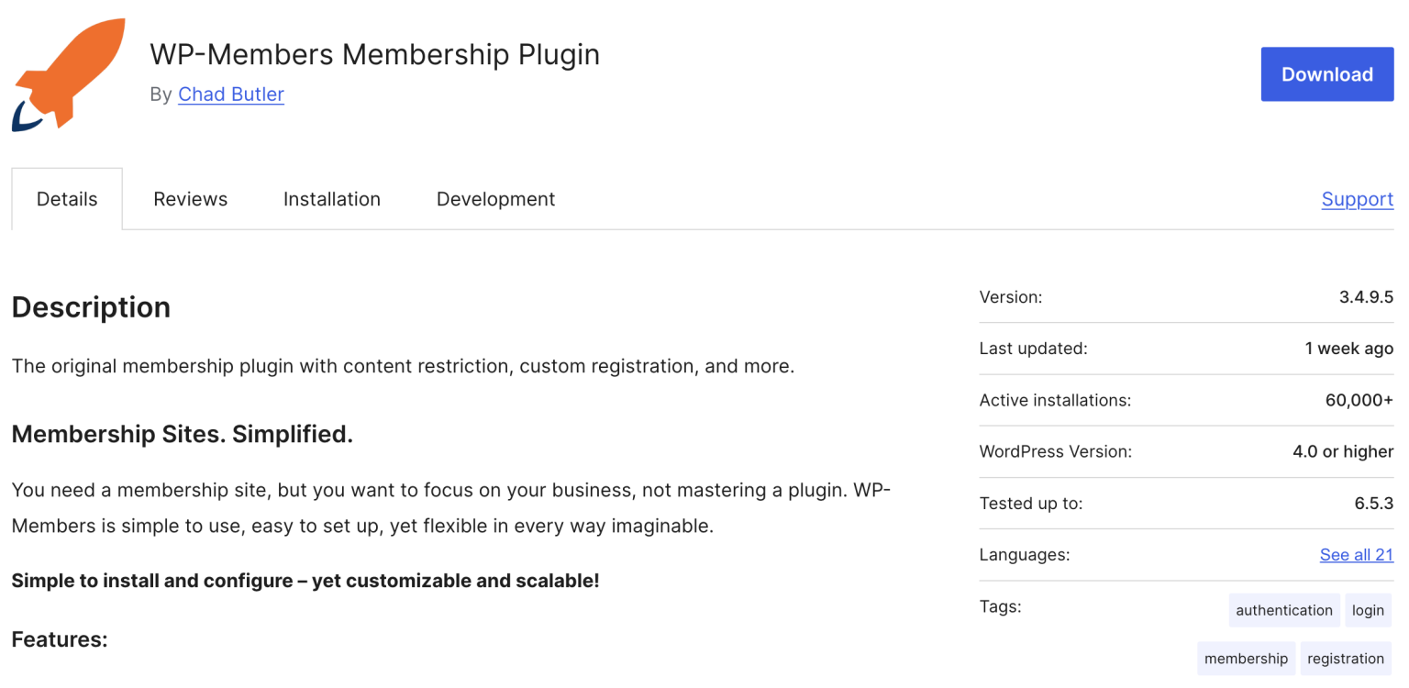The height and width of the screenshot is (688, 1409).
Task: Switch to the Reviews tab
Action: coord(190,198)
